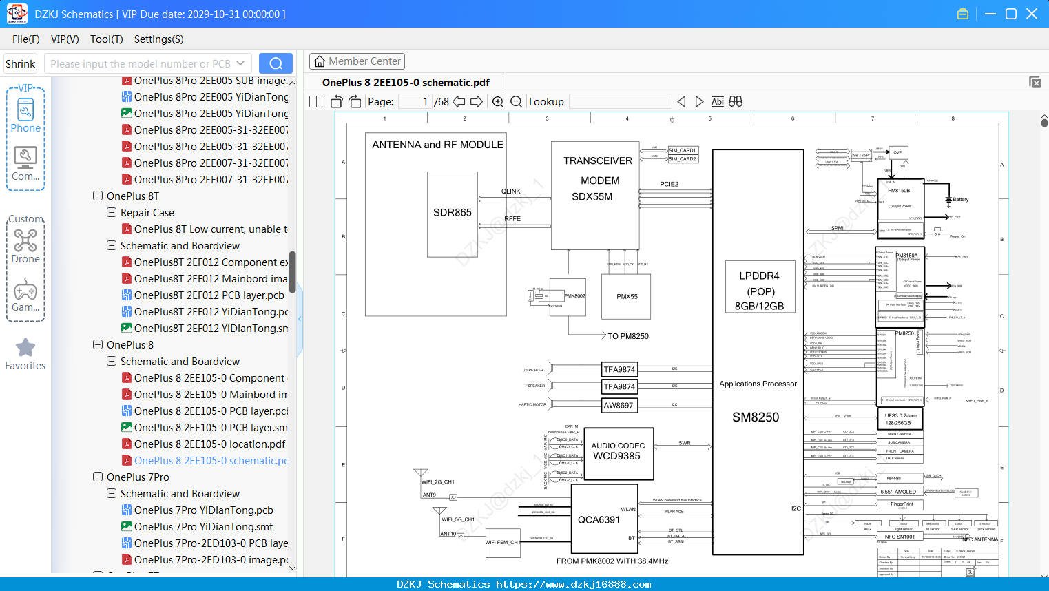Rotate the schematic page counterclockwise
The width and height of the screenshot is (1049, 591).
coord(337,101)
